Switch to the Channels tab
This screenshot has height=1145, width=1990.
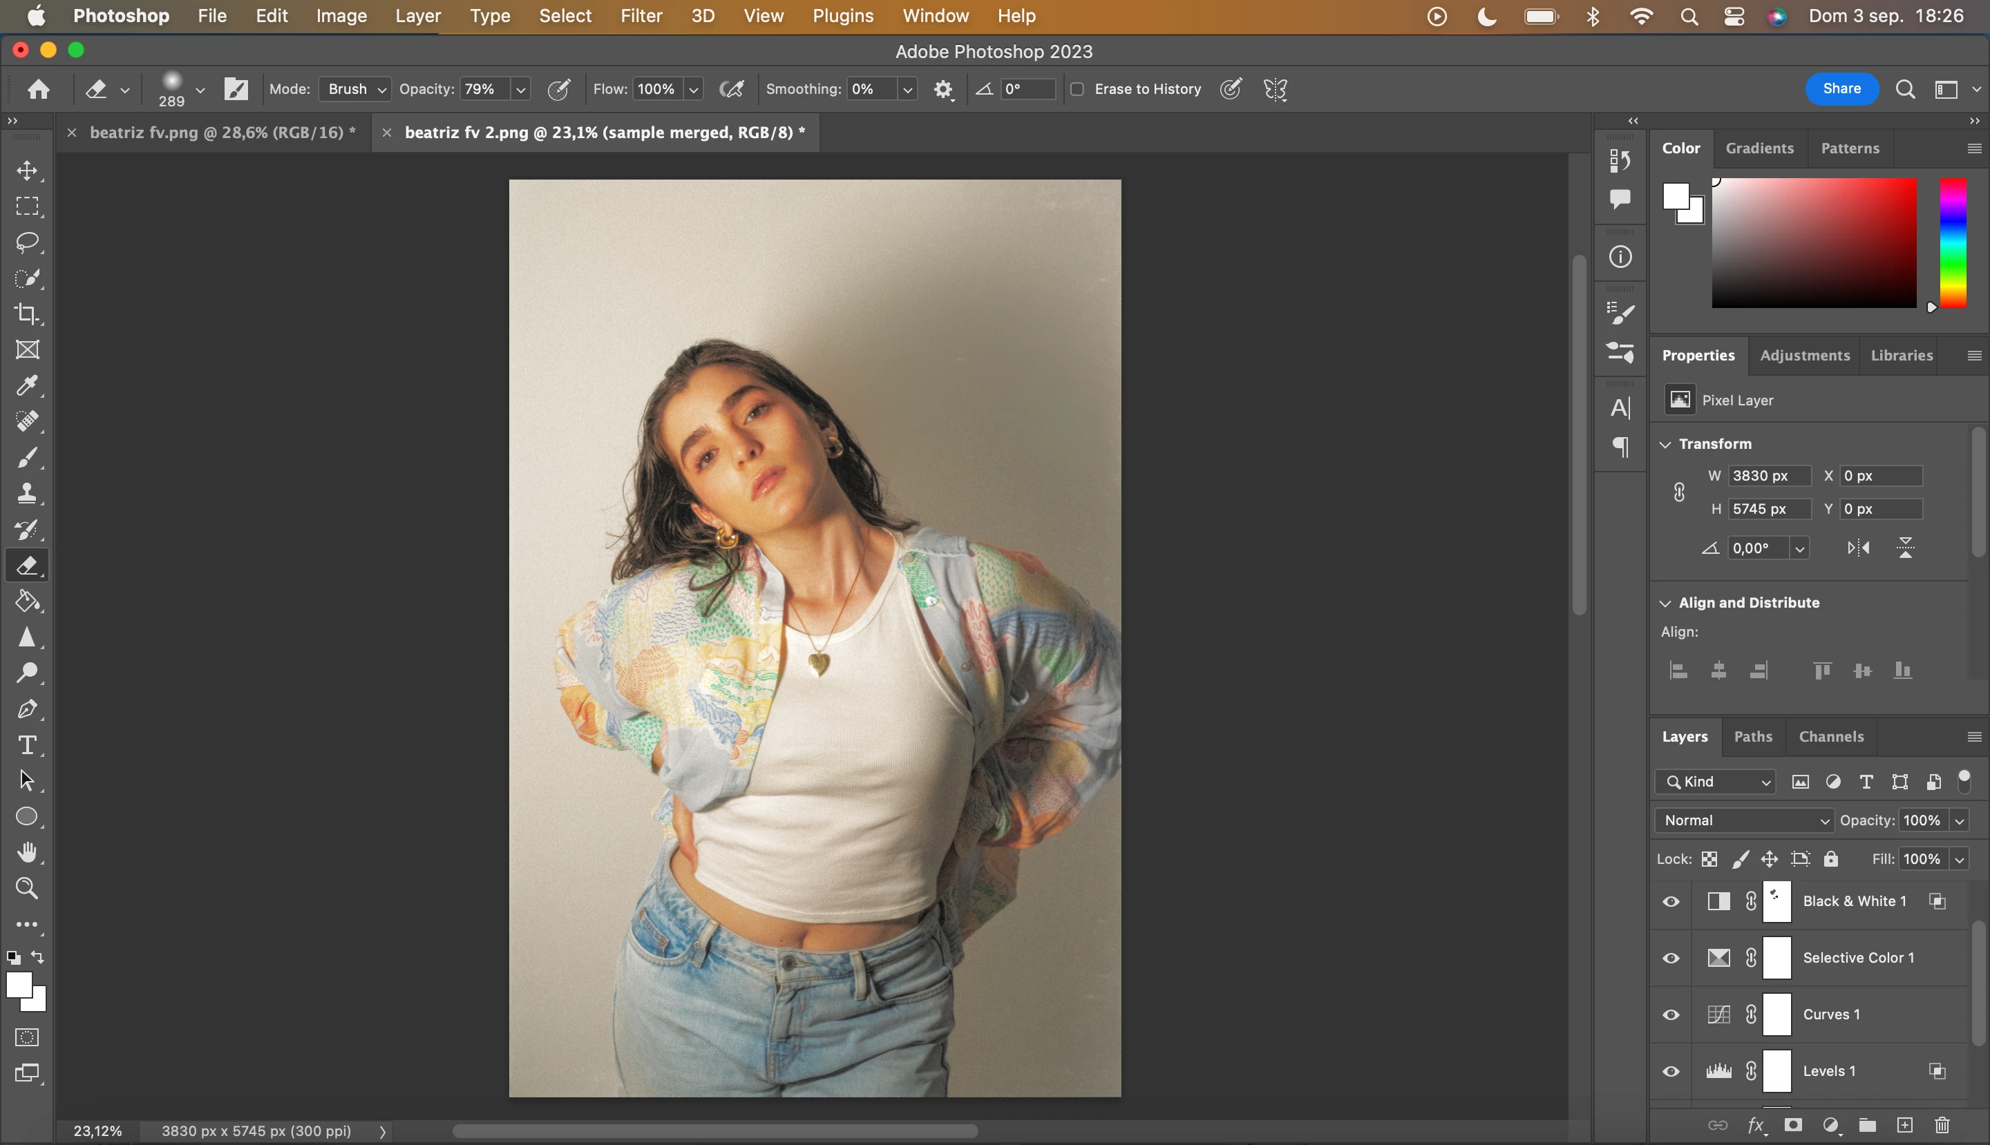click(1830, 736)
